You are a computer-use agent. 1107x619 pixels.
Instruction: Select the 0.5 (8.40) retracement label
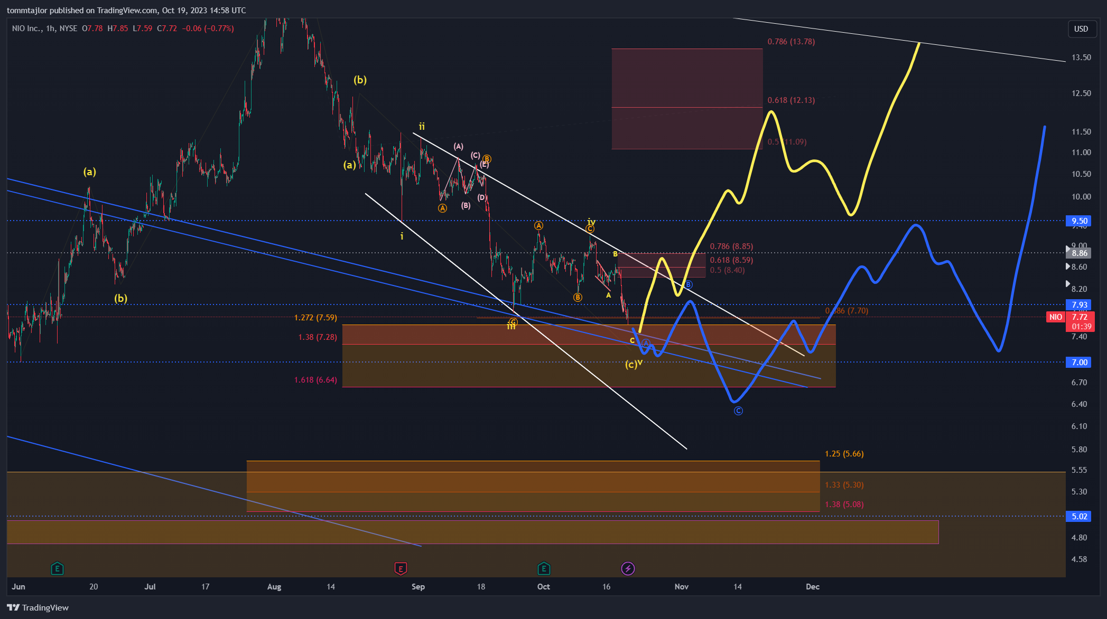pyautogui.click(x=727, y=270)
